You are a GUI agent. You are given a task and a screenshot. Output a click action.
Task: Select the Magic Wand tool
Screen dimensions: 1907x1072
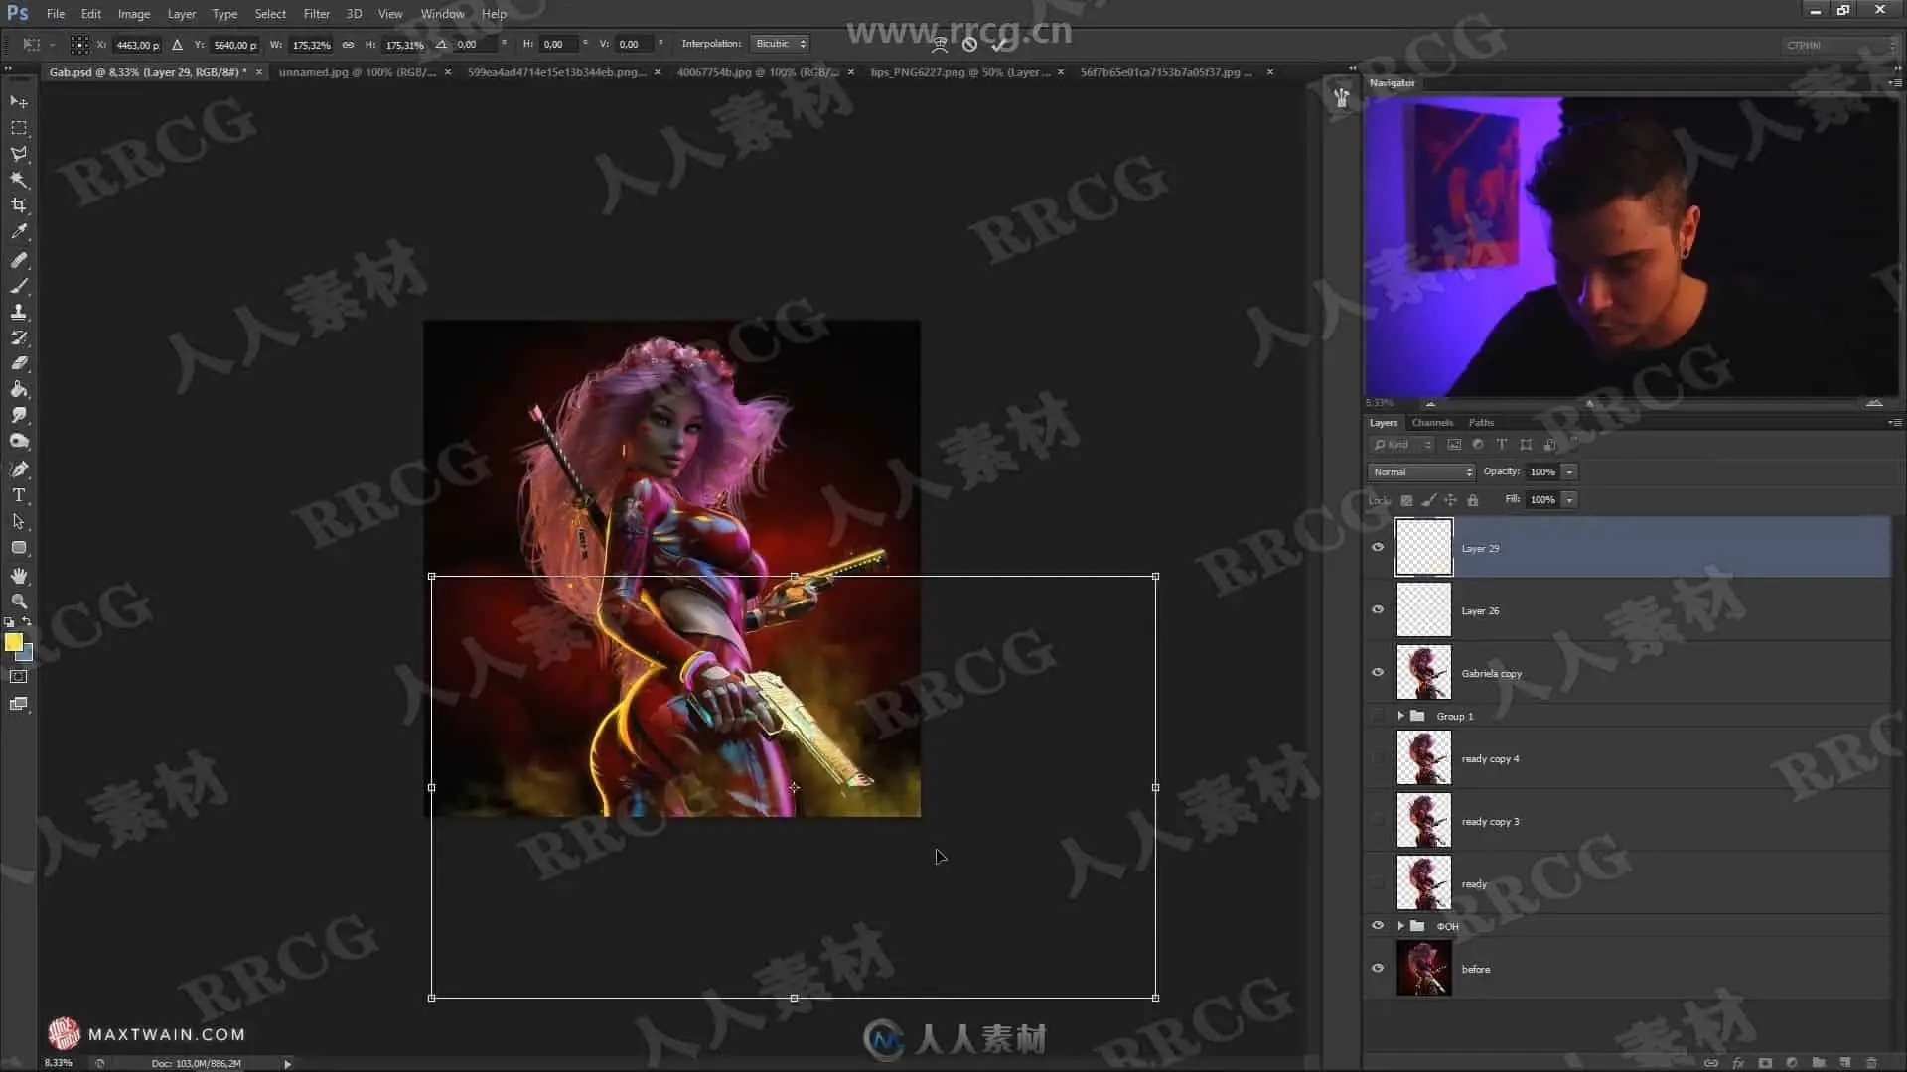point(19,180)
